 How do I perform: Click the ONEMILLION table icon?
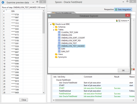pos(59,35)
